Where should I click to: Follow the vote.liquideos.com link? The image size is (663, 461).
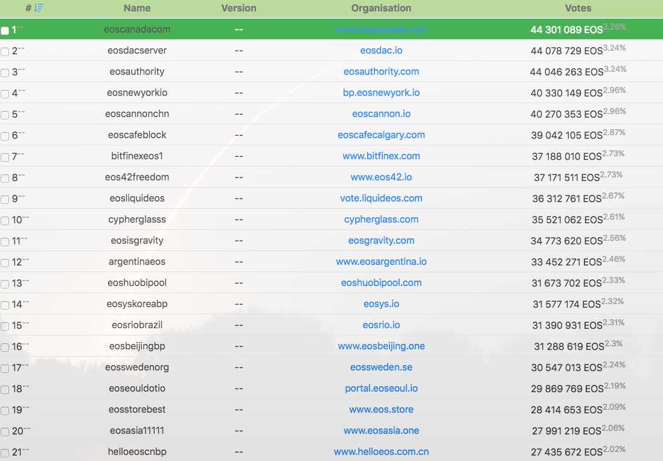(381, 198)
